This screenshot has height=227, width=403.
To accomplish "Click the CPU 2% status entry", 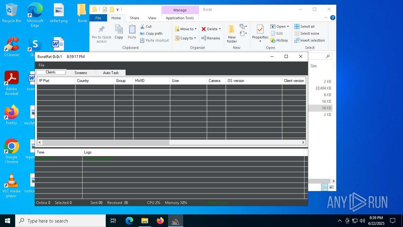I will [154, 203].
